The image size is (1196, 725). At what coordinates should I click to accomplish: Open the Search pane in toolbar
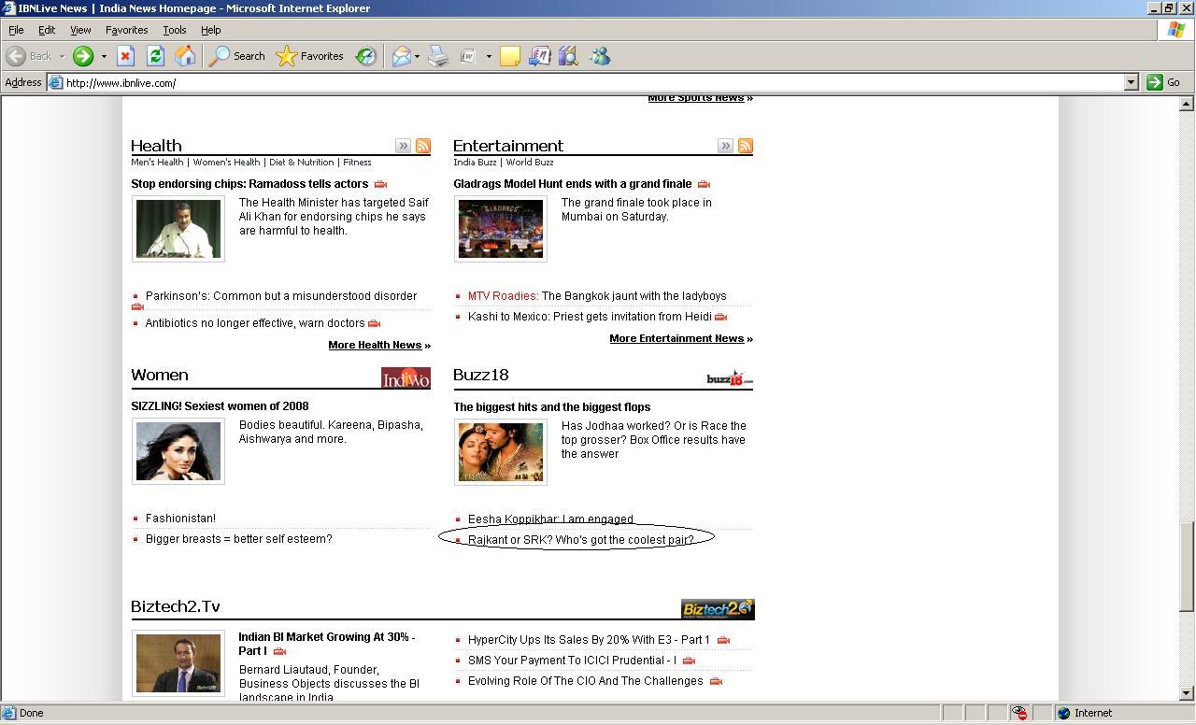click(x=237, y=56)
